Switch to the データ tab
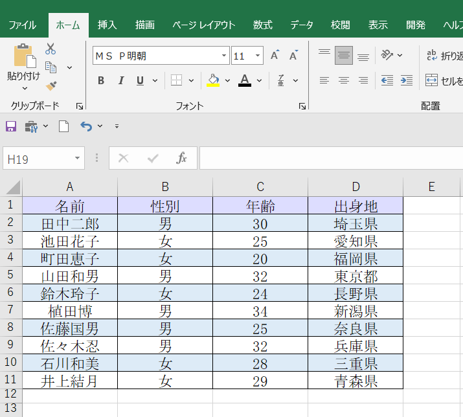Screen dimensions: 463x417 (x=302, y=25)
